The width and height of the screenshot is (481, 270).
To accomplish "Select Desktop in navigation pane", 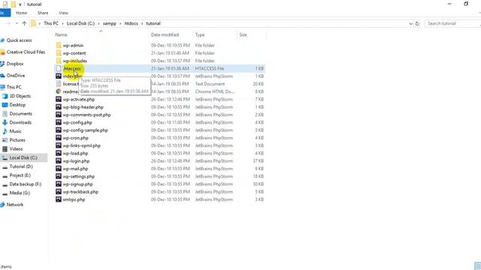I will [x=17, y=105].
